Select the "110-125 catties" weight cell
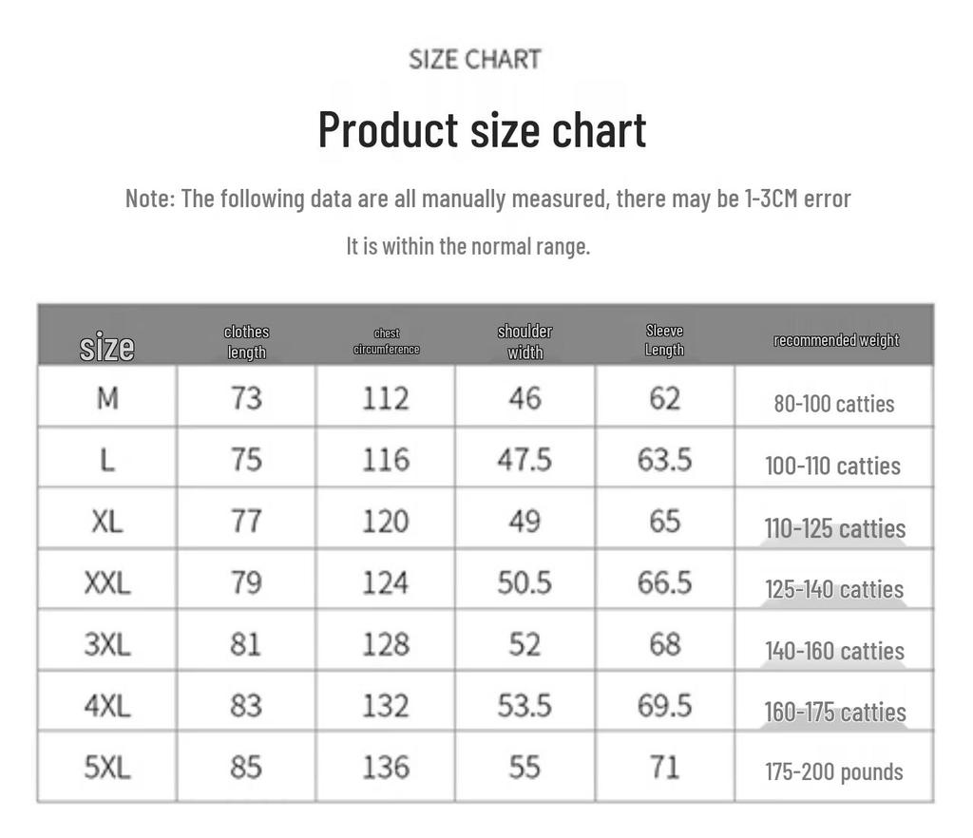 tap(834, 528)
